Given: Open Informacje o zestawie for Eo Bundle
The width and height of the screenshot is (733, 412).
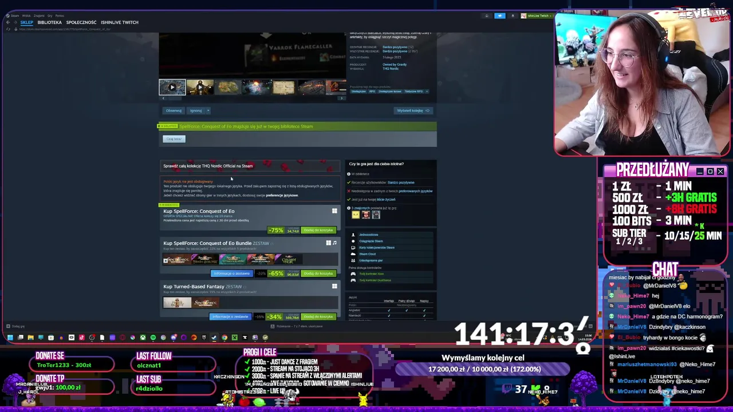Looking at the screenshot, I should (x=231, y=274).
